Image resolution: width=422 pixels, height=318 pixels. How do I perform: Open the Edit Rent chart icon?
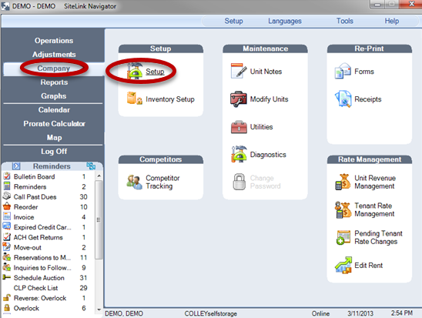pyautogui.click(x=343, y=265)
